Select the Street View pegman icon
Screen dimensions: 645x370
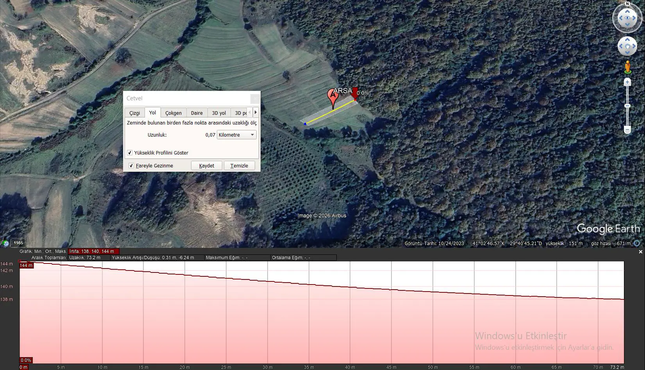pyautogui.click(x=627, y=67)
